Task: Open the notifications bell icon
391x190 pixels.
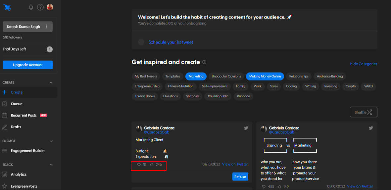Action: 31,7
